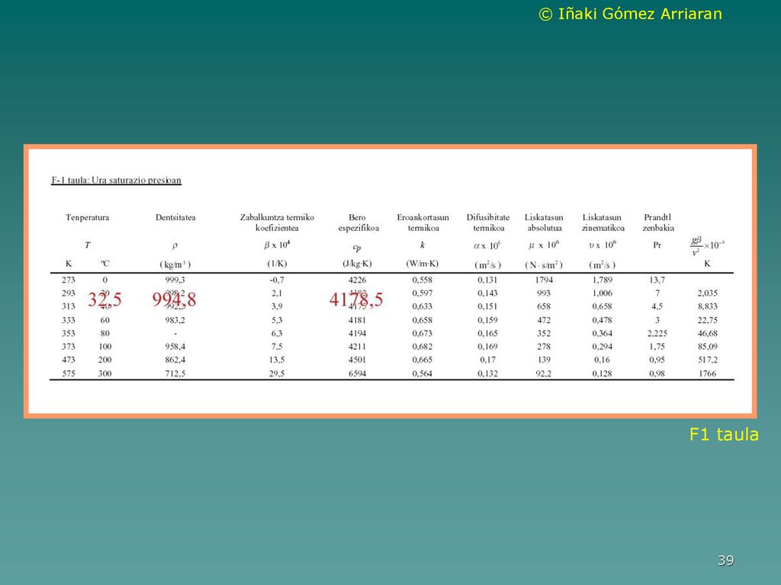
Task: Select Prandtl number value 1,75
Action: tap(657, 347)
